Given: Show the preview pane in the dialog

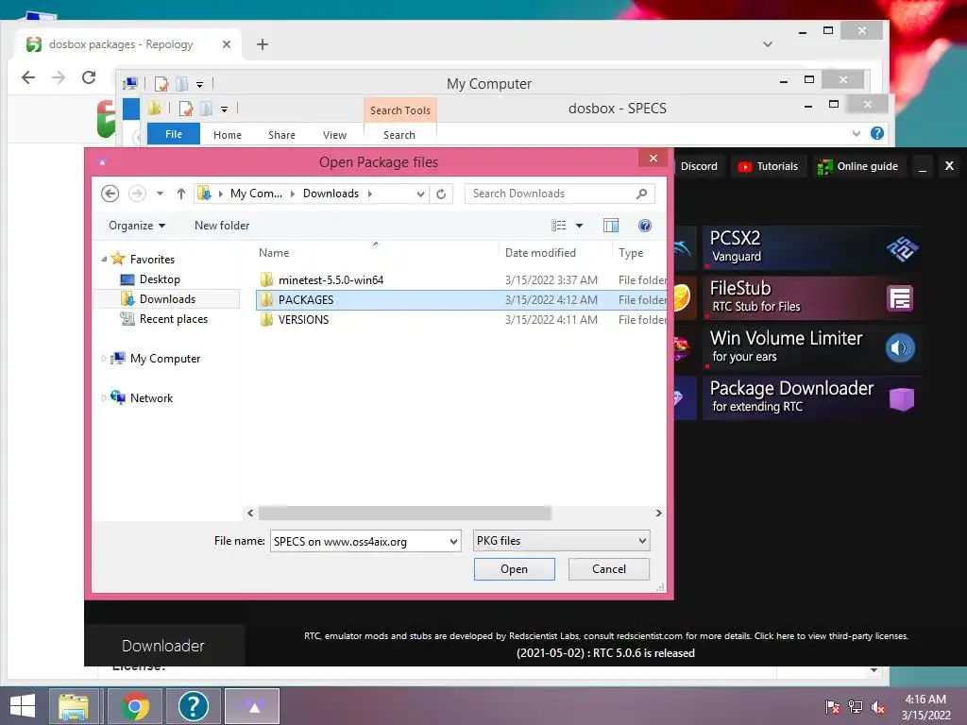Looking at the screenshot, I should point(611,226).
